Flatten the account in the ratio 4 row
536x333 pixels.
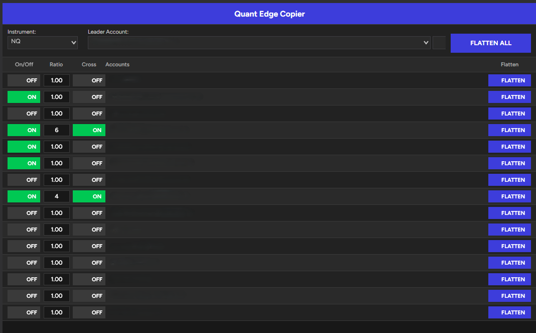click(x=509, y=196)
